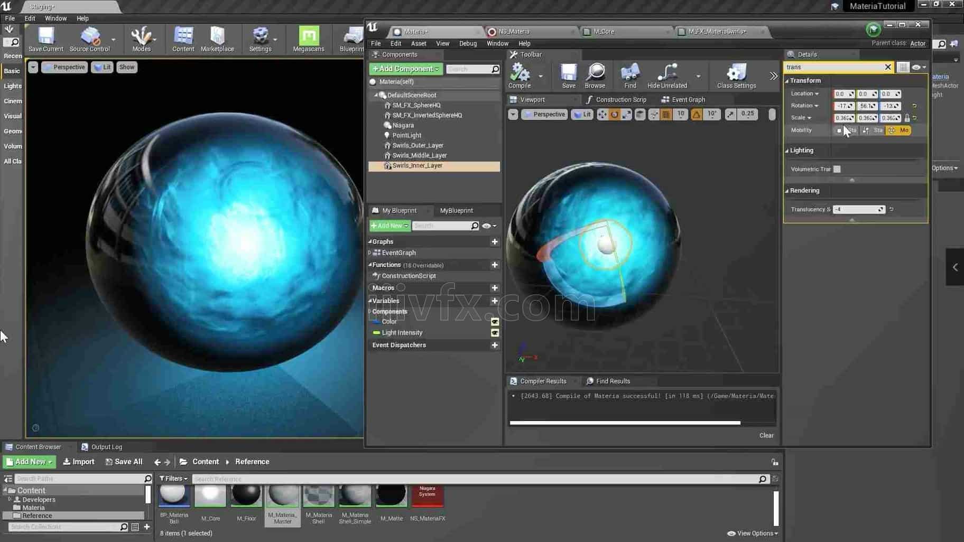Open the Location type dropdown

(x=805, y=94)
